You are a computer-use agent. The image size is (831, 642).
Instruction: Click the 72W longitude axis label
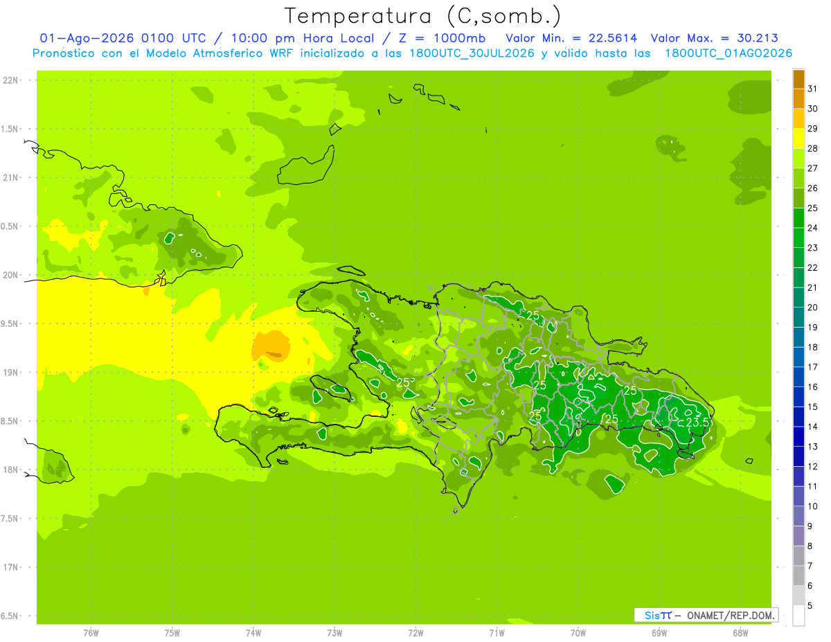[415, 633]
